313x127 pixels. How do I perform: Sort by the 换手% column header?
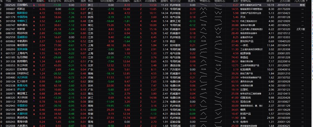(x=270, y=1)
